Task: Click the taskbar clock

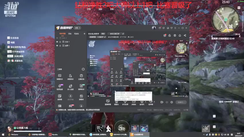Action: (238, 135)
